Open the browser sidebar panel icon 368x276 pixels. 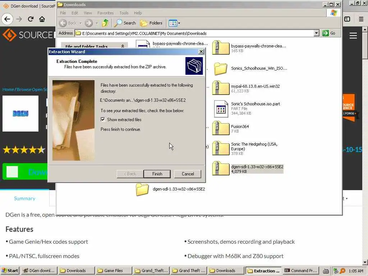(x=347, y=19)
